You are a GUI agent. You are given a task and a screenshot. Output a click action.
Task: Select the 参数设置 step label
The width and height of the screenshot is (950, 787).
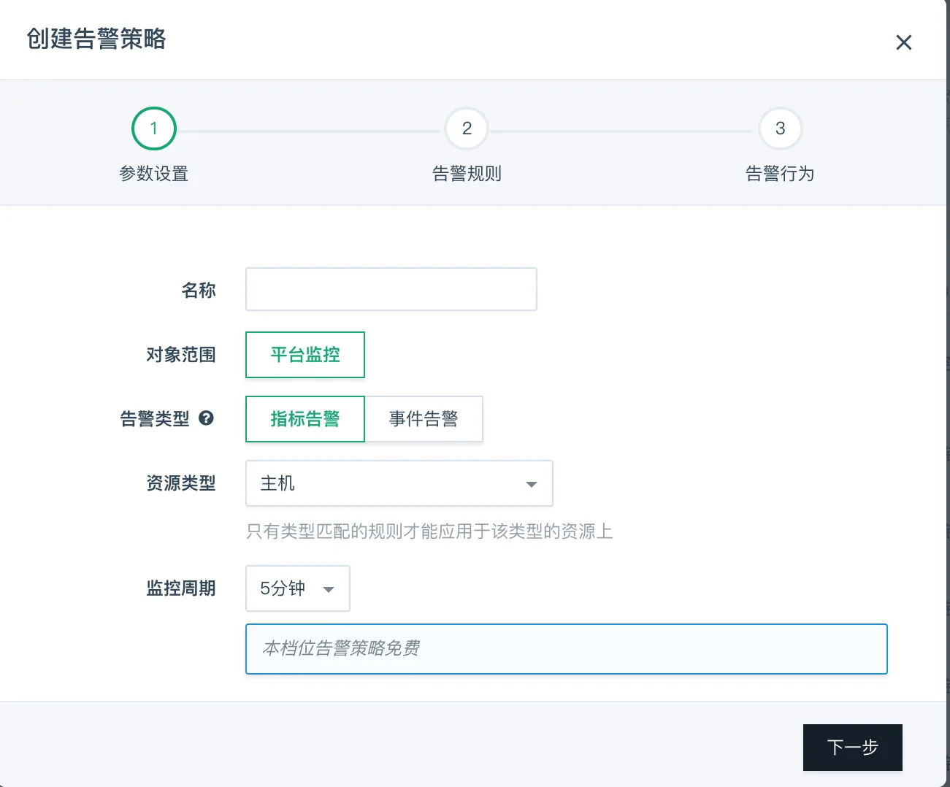click(153, 174)
